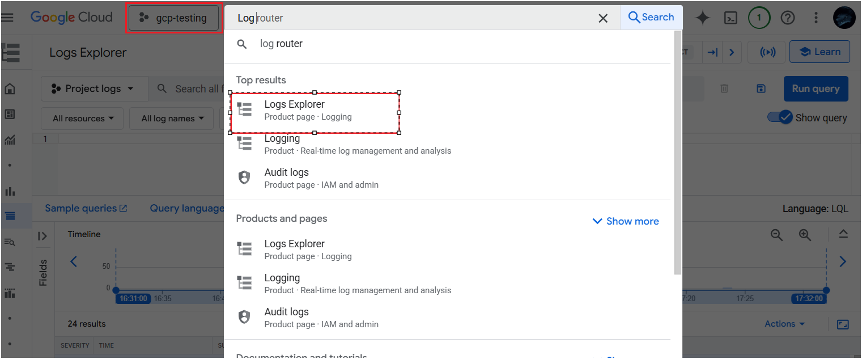The width and height of the screenshot is (862, 359).
Task: Open the notifications badge showing 1
Action: pos(759,18)
